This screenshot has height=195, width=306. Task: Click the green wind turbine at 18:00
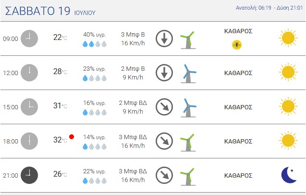click(188, 143)
